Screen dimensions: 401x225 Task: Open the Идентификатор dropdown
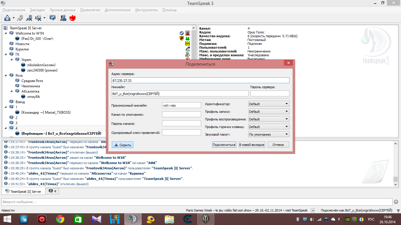[269, 104]
